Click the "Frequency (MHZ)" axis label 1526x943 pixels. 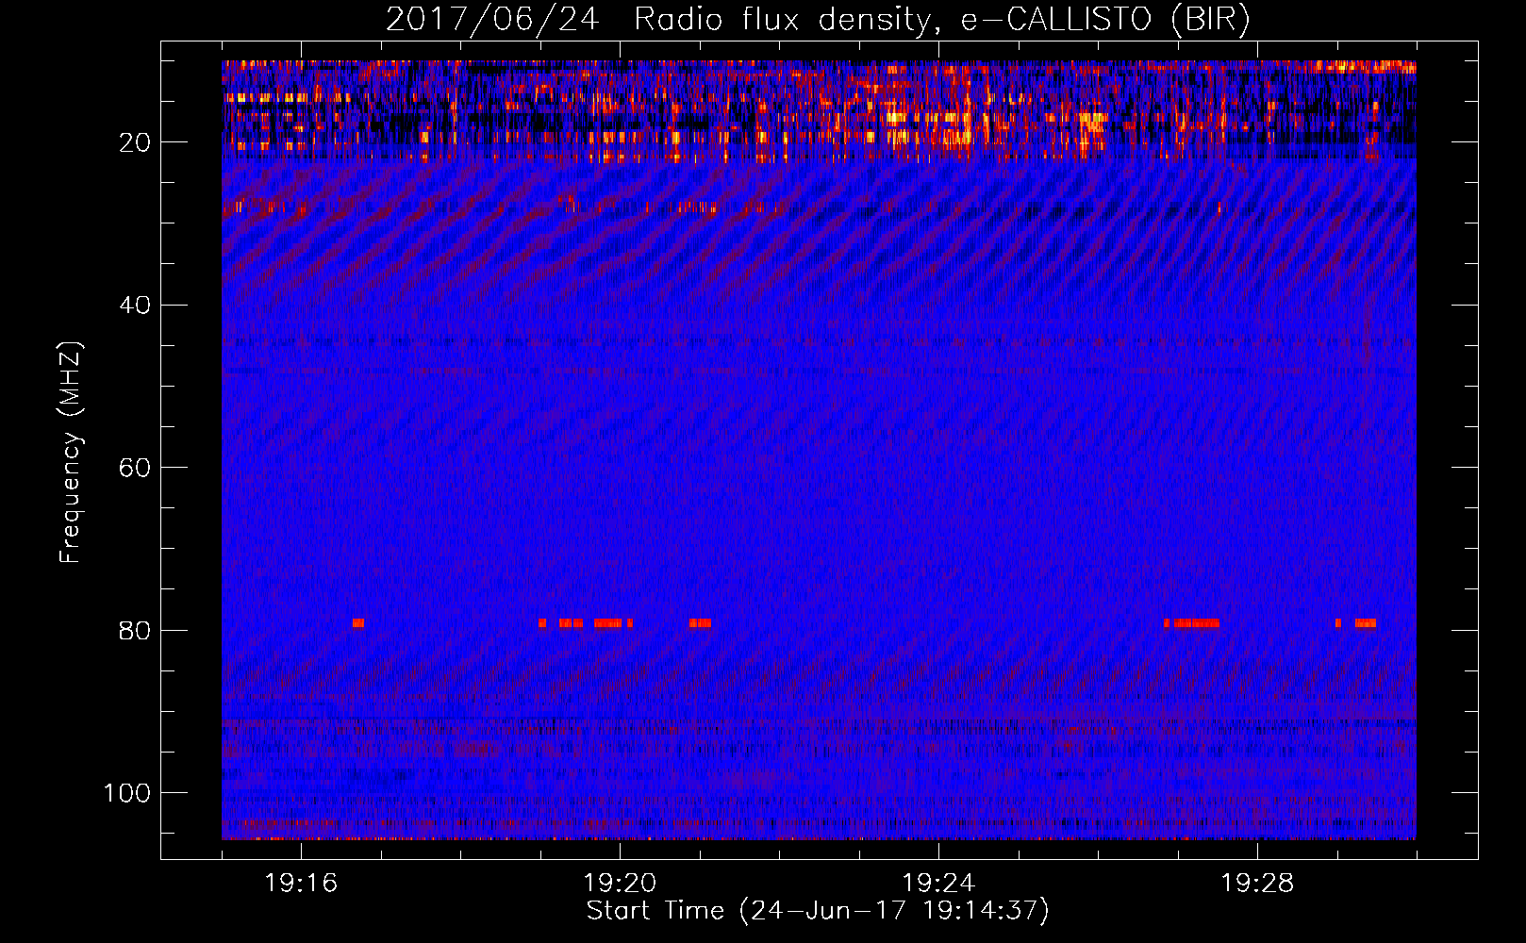click(x=71, y=453)
